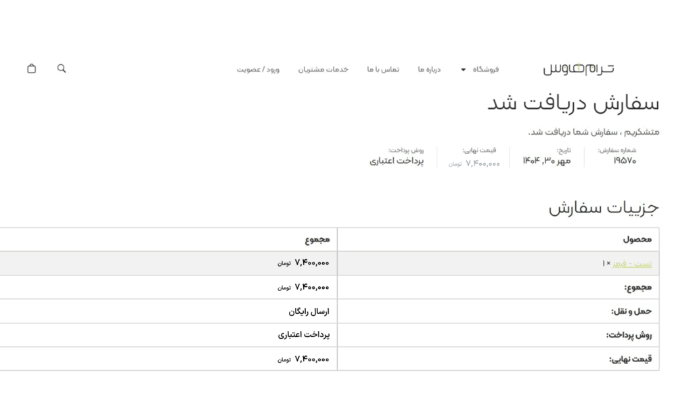This screenshot has height=404, width=693.
Task: Open the shopping bag cart icon
Action: (31, 68)
